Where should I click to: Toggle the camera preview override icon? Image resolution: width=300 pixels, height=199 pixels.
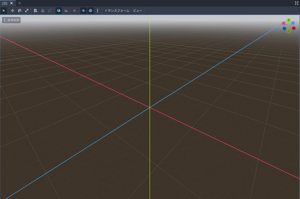74,11
